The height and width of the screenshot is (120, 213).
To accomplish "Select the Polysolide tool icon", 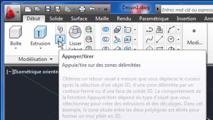I will coord(60,29).
